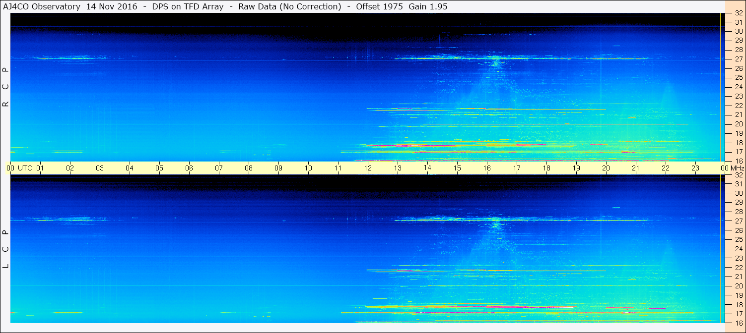Click the "UTC" label on the time axis
This screenshot has height=333, width=746.
coord(25,168)
